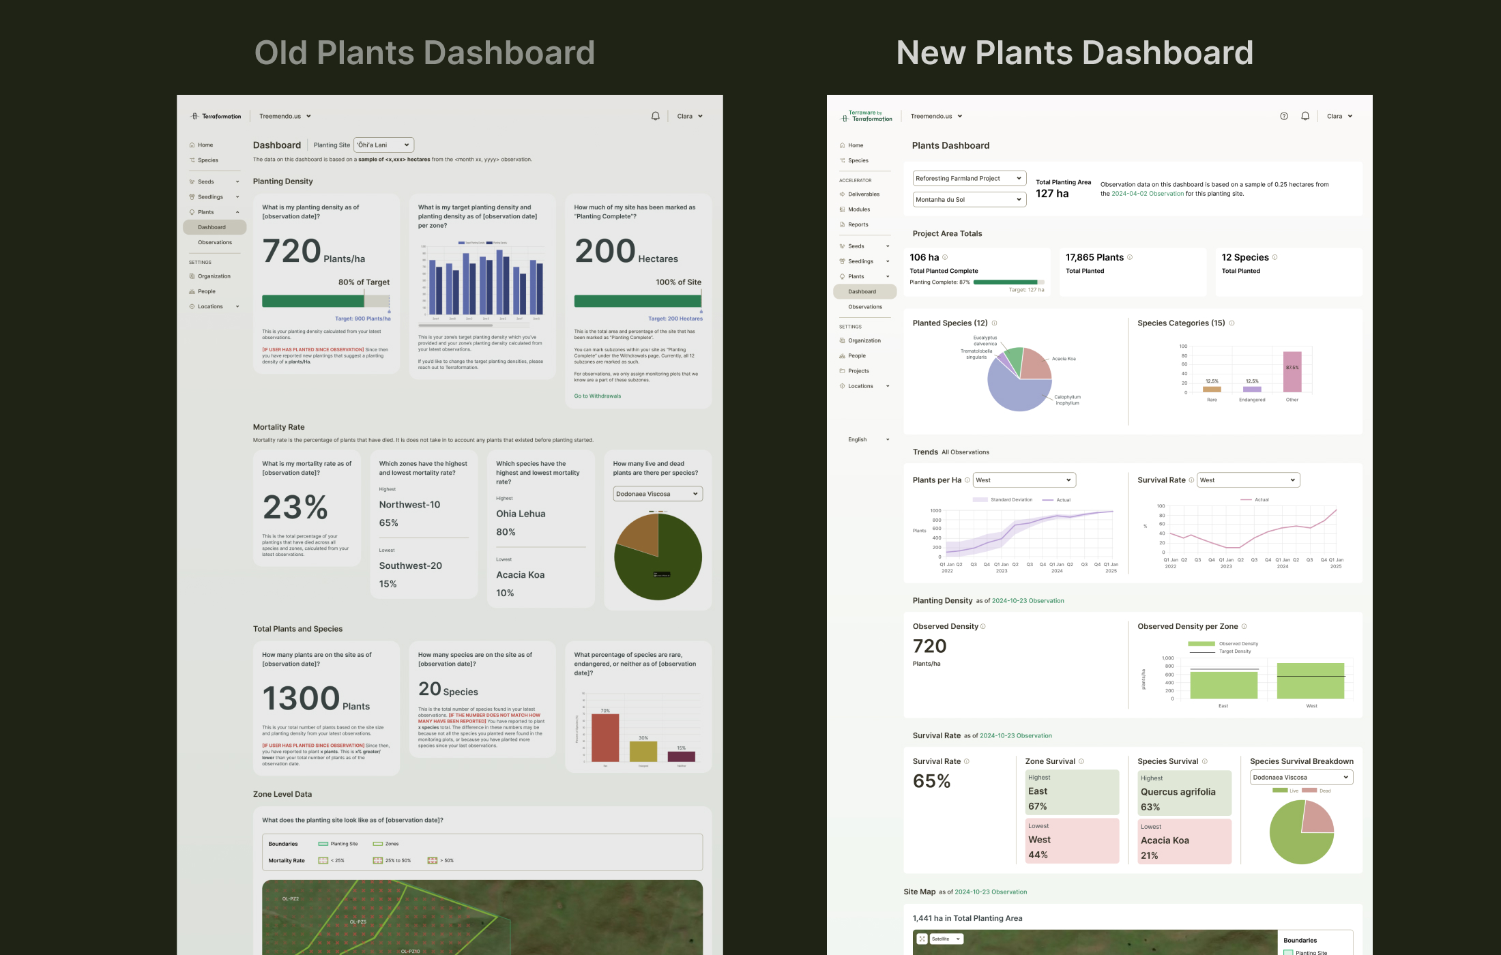Click the Reports sidebar icon
1501x955 pixels.
842,224
